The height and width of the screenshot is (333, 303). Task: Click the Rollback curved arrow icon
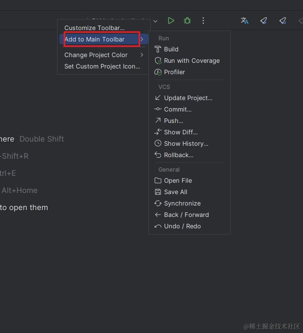[x=158, y=155]
